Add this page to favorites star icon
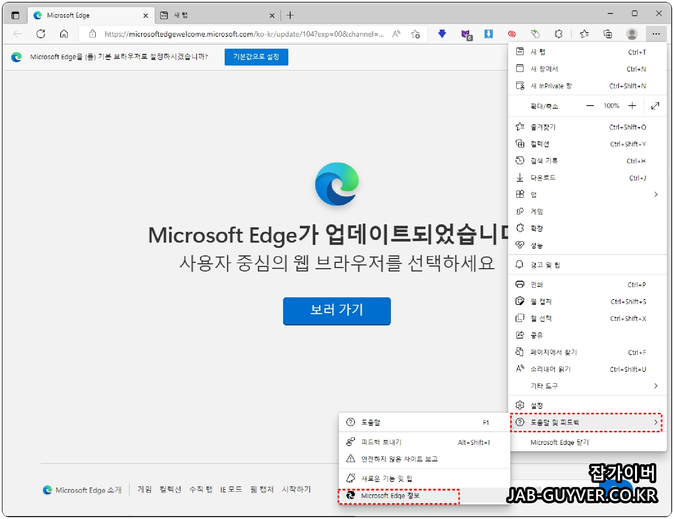The height and width of the screenshot is (519, 674). click(x=415, y=34)
